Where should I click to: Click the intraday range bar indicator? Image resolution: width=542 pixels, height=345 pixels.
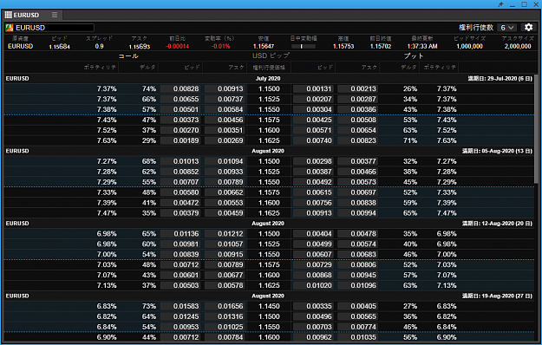304,46
